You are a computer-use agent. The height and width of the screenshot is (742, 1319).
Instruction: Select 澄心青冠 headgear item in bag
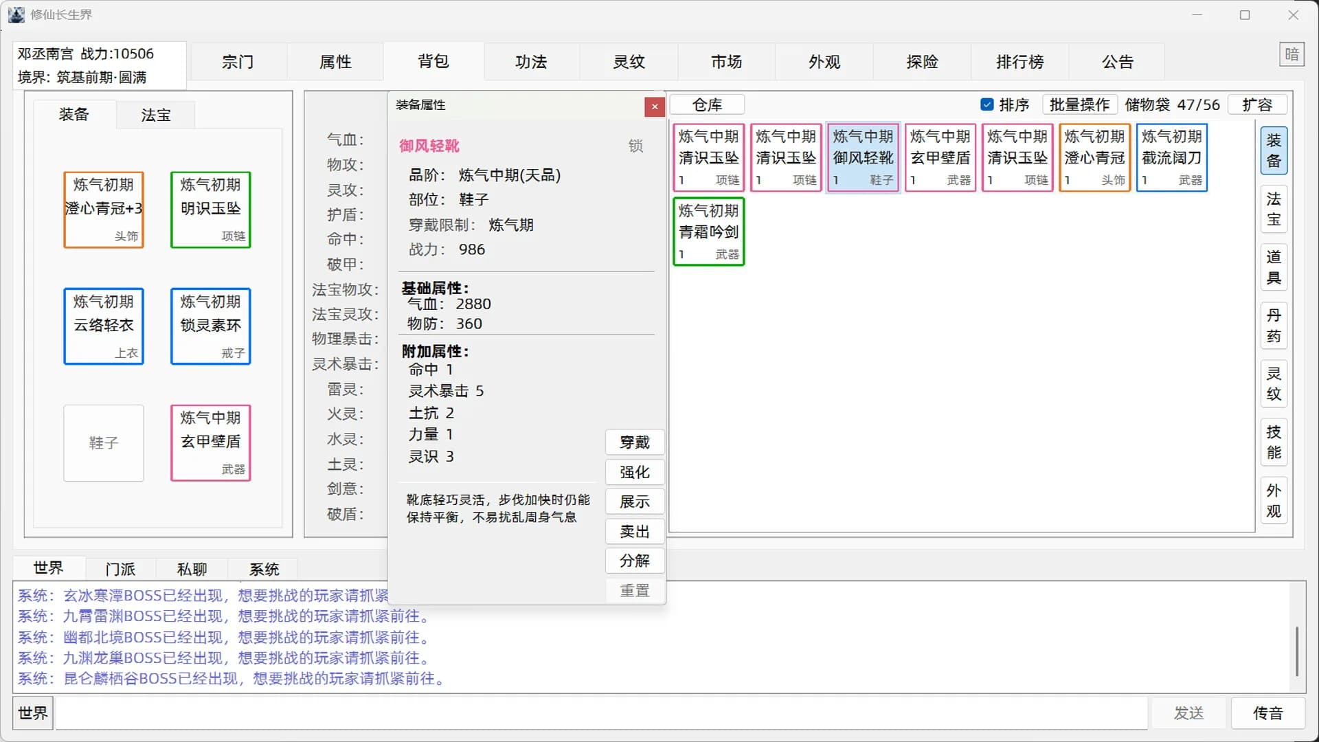click(x=1095, y=157)
